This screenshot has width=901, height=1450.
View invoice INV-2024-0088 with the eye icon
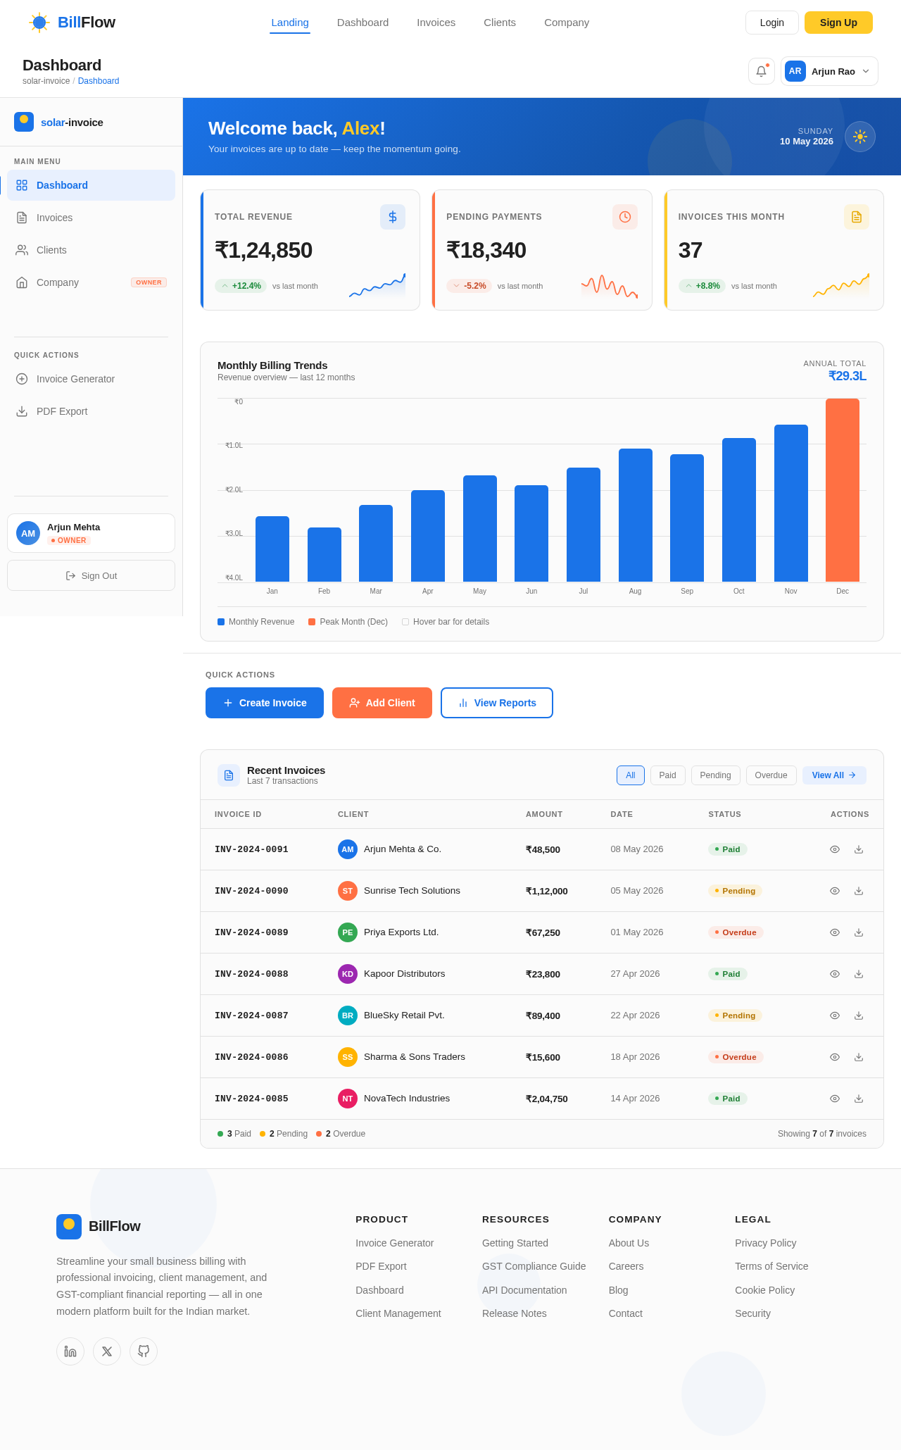tap(835, 974)
